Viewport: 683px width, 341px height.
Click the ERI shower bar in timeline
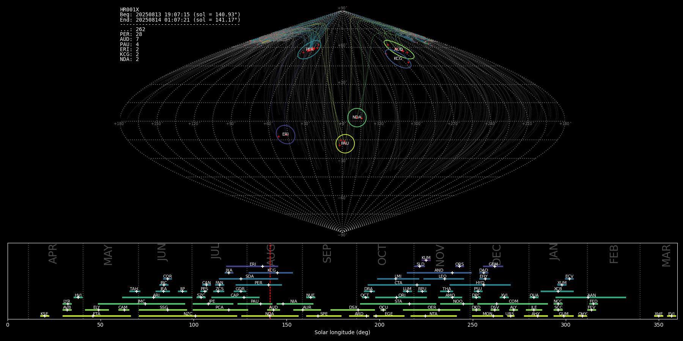click(x=252, y=266)
